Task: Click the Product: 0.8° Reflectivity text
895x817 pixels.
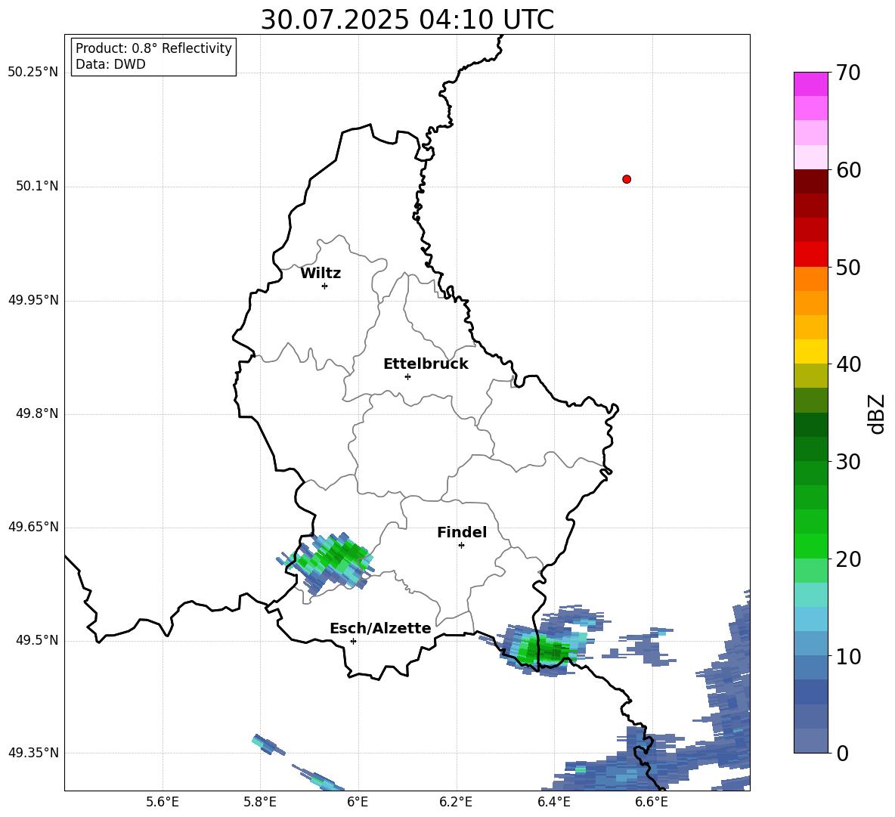Action: 153,48
